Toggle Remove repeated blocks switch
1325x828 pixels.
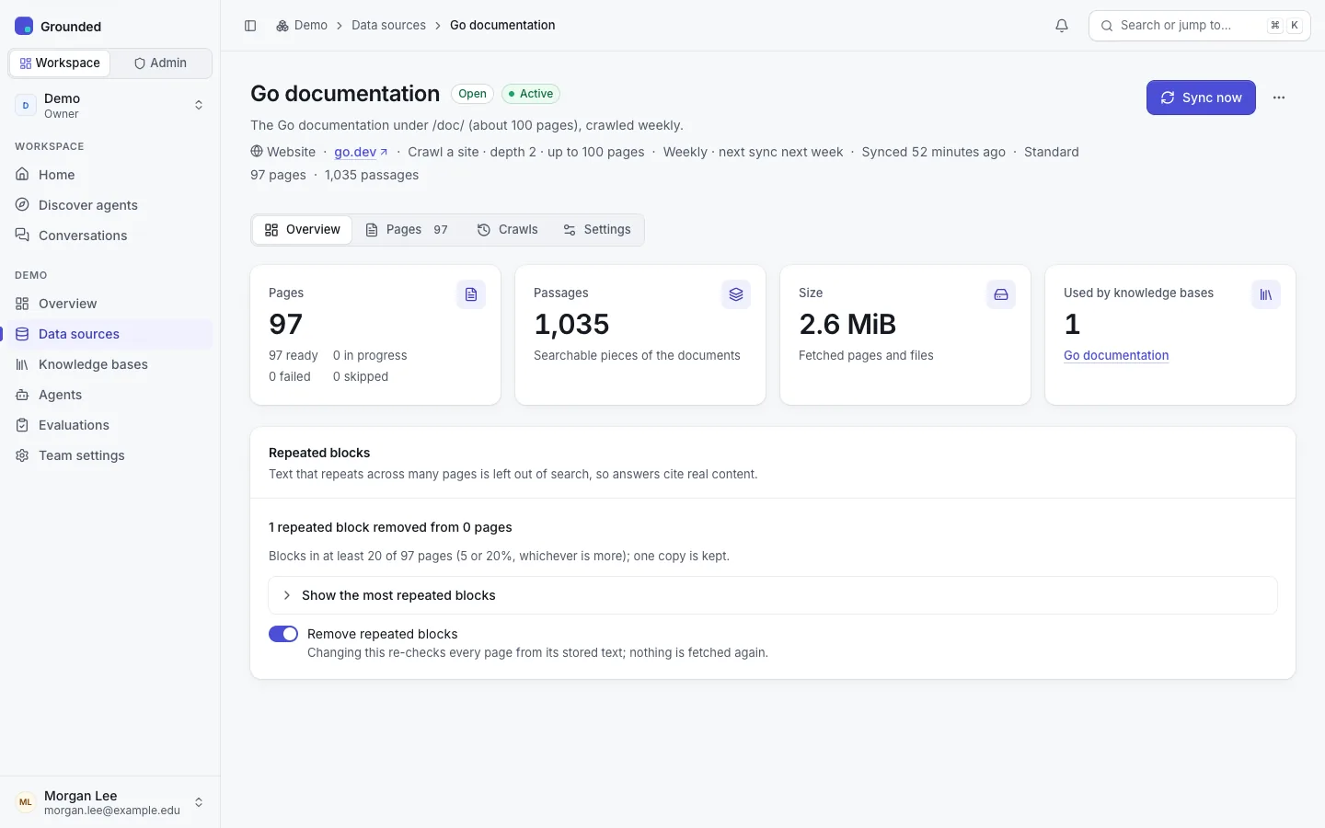coord(283,634)
